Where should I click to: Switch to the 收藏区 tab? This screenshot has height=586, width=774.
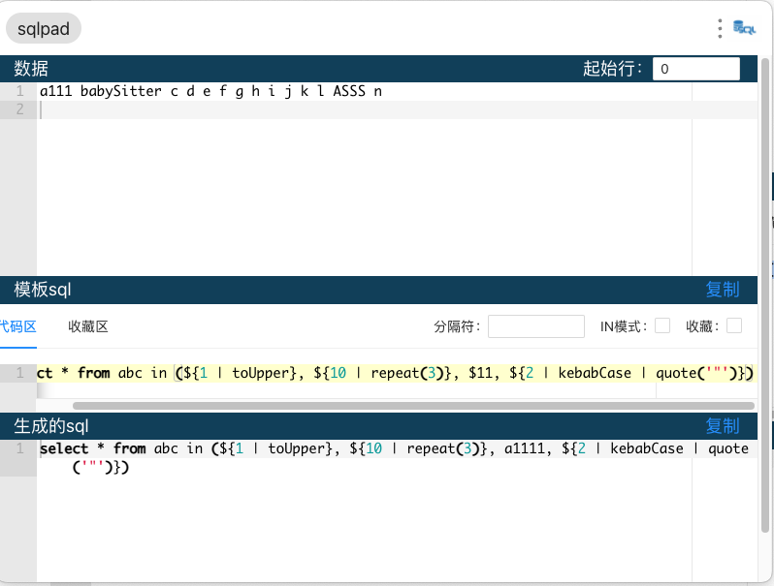(x=88, y=326)
